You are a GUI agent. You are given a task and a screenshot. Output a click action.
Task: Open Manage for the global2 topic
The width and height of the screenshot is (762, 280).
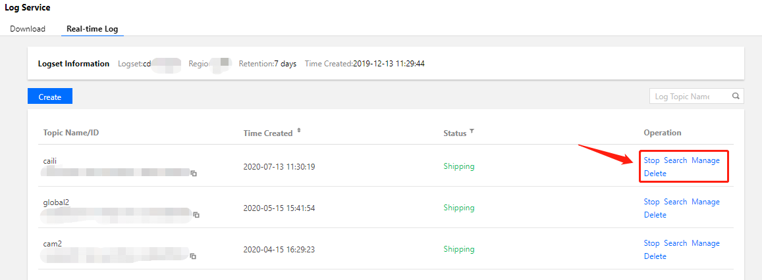point(705,202)
